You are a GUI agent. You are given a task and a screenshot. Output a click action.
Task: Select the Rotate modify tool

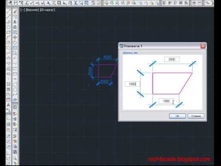coord(15,42)
